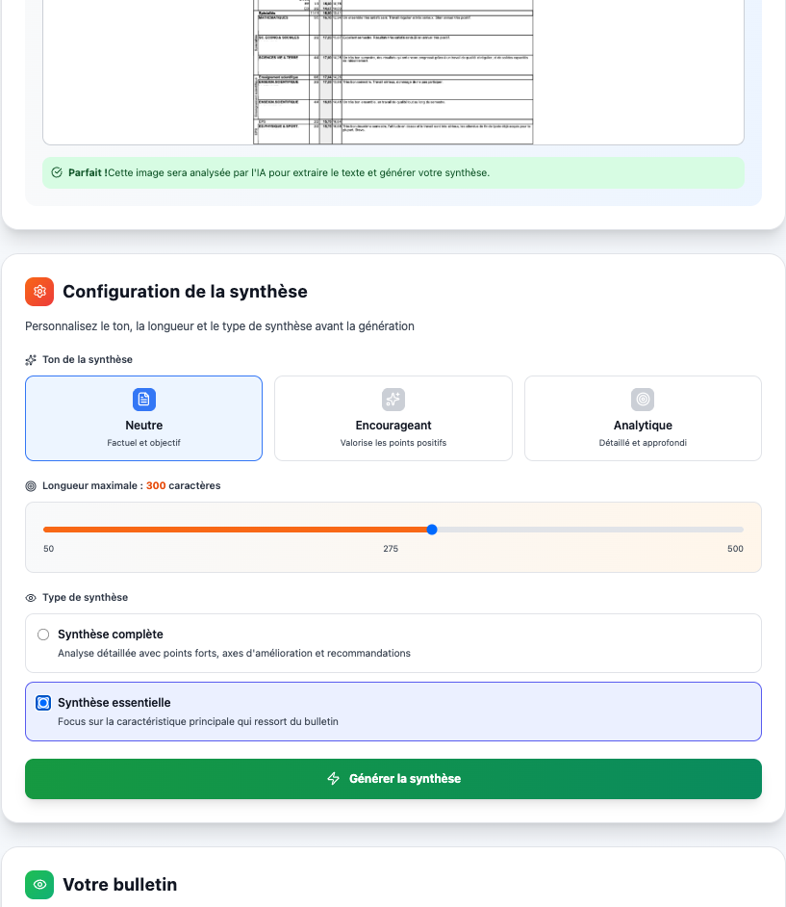Screen dimensions: 786x907
Task: Expand the Configuration de la synthèse section
Action: tap(183, 291)
